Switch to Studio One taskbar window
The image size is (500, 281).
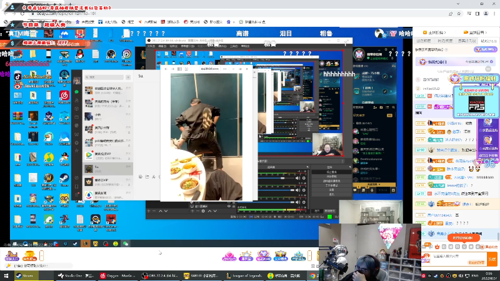pyautogui.click(x=75, y=276)
